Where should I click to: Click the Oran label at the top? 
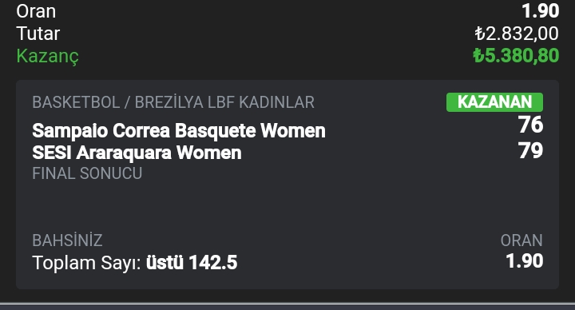[x=36, y=11]
